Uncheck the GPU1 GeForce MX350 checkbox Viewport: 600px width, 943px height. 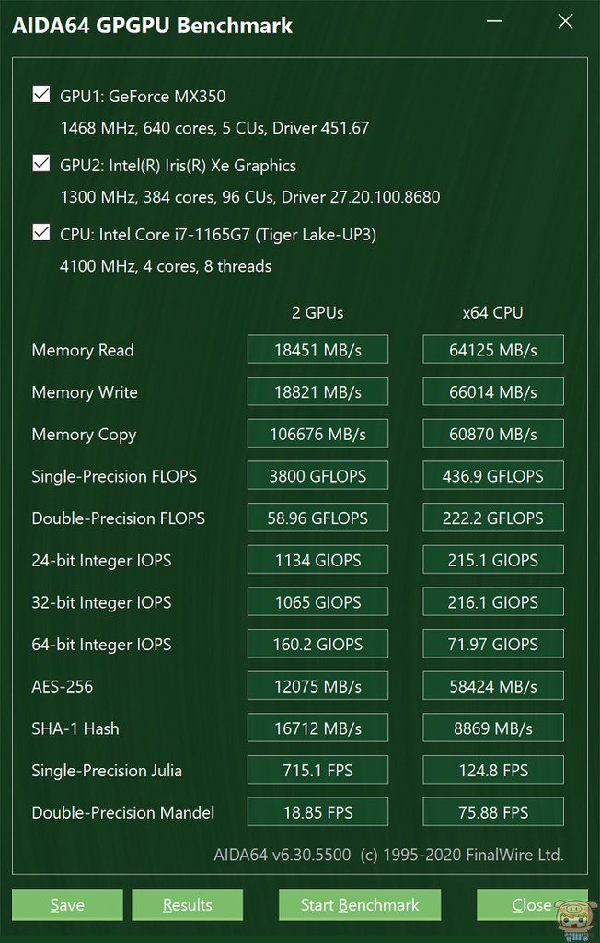(x=41, y=94)
